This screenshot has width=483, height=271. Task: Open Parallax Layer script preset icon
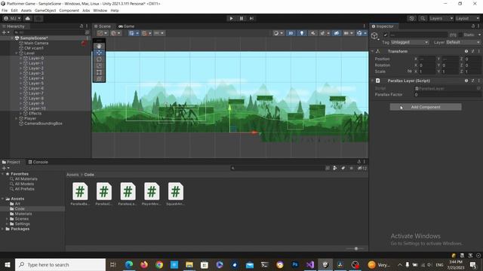[472, 81]
